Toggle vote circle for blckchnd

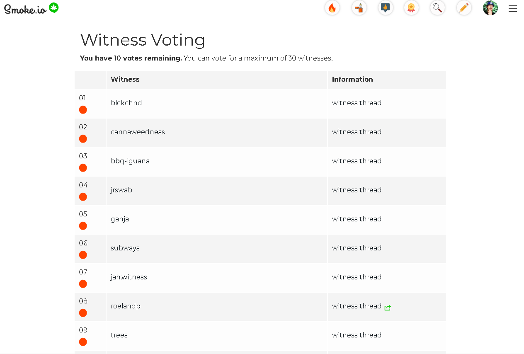click(x=83, y=110)
